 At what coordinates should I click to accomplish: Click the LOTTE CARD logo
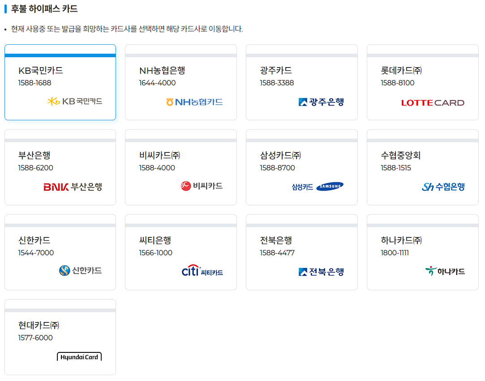[433, 103]
